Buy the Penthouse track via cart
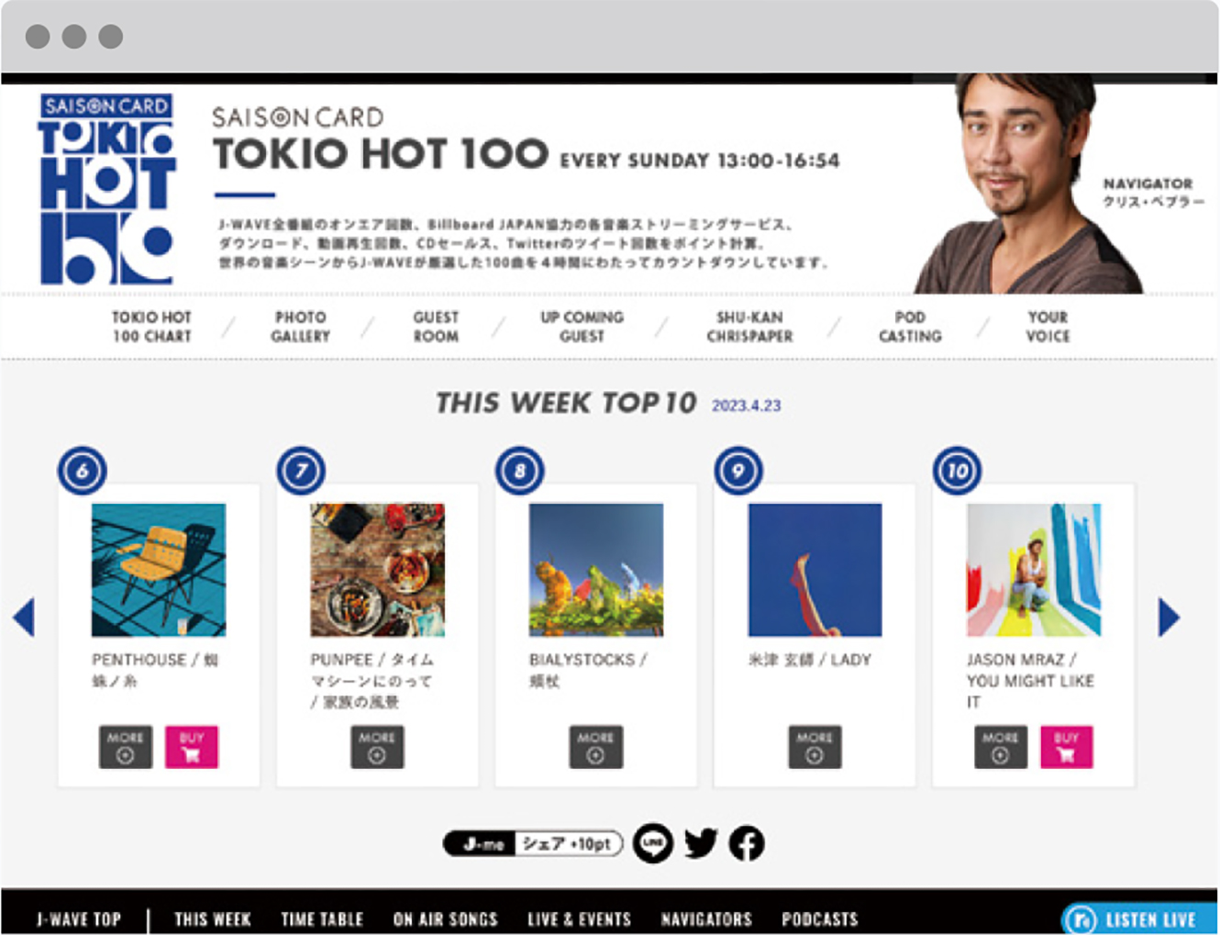Screen dimensions: 1220x935 point(192,747)
